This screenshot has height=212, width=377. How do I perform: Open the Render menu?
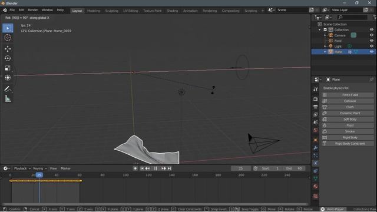[x=33, y=10]
